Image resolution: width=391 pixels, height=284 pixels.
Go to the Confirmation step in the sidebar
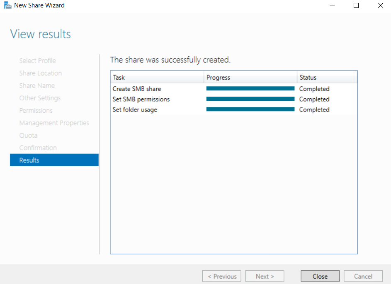38,148
